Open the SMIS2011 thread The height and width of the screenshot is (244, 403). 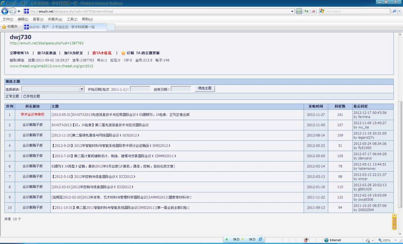click(x=120, y=207)
